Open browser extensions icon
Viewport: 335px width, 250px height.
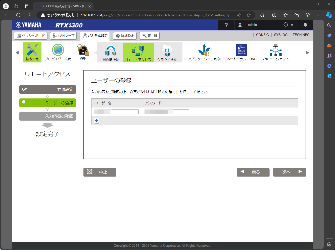click(262, 15)
